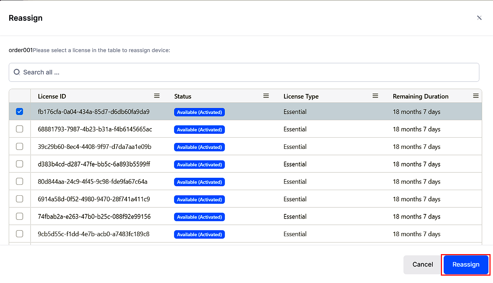Tick license 9cb5d55c-f1dd-4e7b-acb0-a7483fc189c8 checkbox
The height and width of the screenshot is (283, 493).
pyautogui.click(x=20, y=234)
